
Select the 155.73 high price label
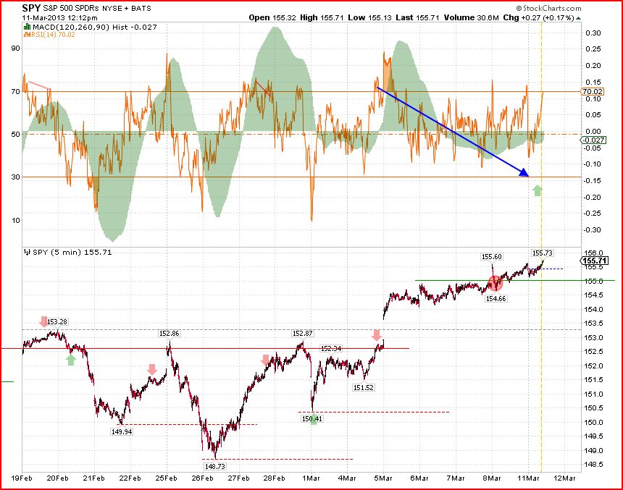tap(543, 253)
